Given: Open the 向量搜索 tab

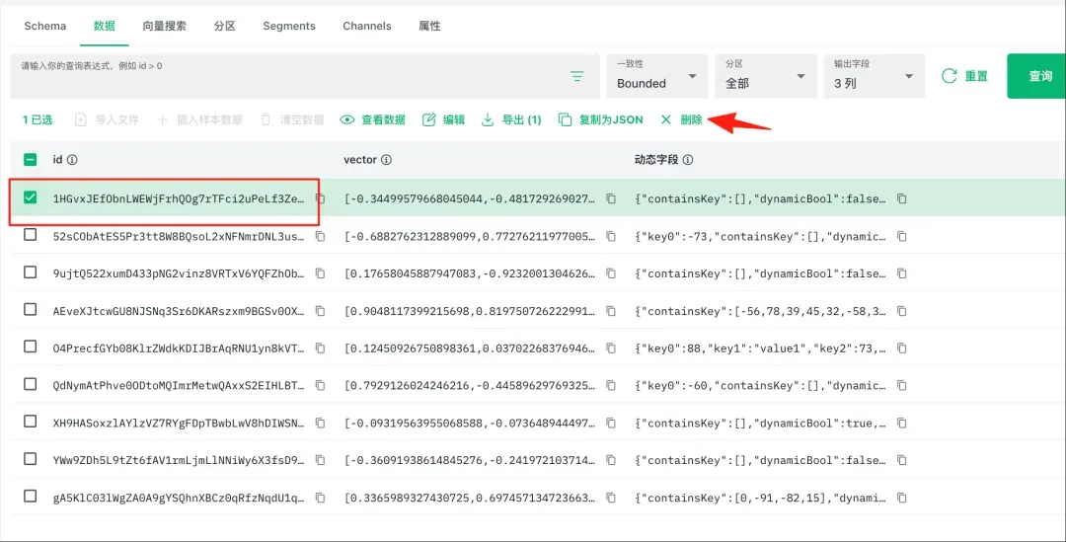Looking at the screenshot, I should click(x=164, y=26).
